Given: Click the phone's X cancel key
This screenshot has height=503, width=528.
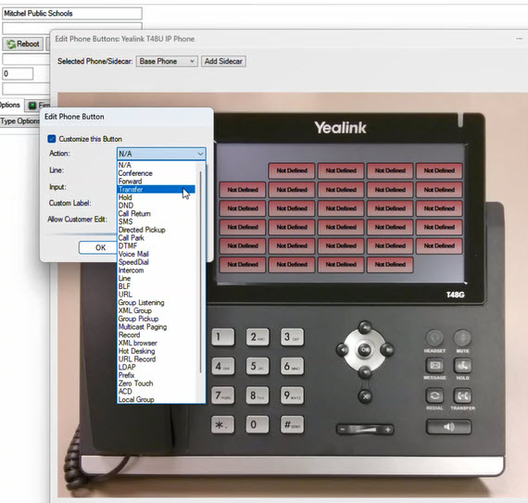Looking at the screenshot, I should (x=365, y=396).
